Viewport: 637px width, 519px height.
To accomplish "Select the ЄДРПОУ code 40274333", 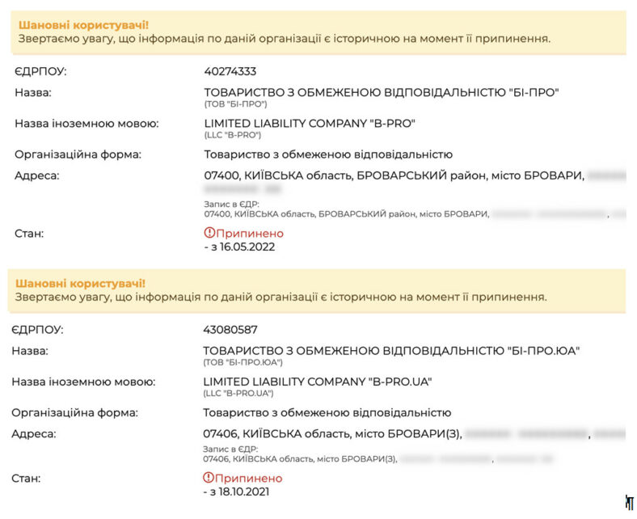I will pyautogui.click(x=230, y=71).
